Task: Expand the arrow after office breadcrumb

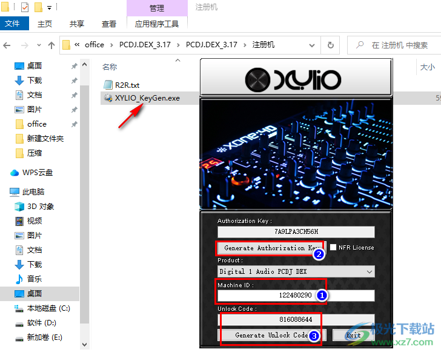Action: (111, 45)
